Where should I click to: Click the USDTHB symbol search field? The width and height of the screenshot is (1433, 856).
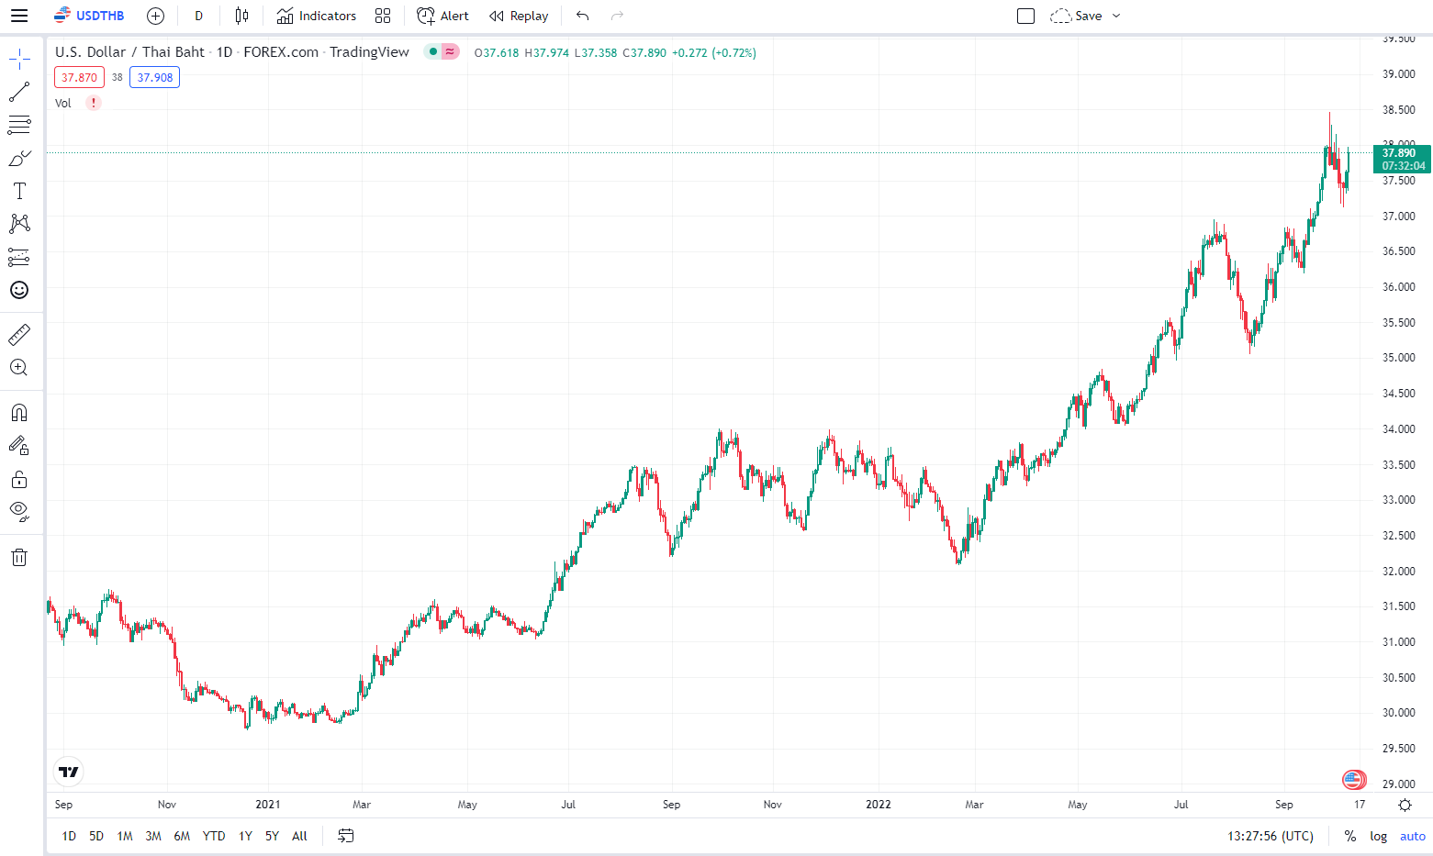90,16
